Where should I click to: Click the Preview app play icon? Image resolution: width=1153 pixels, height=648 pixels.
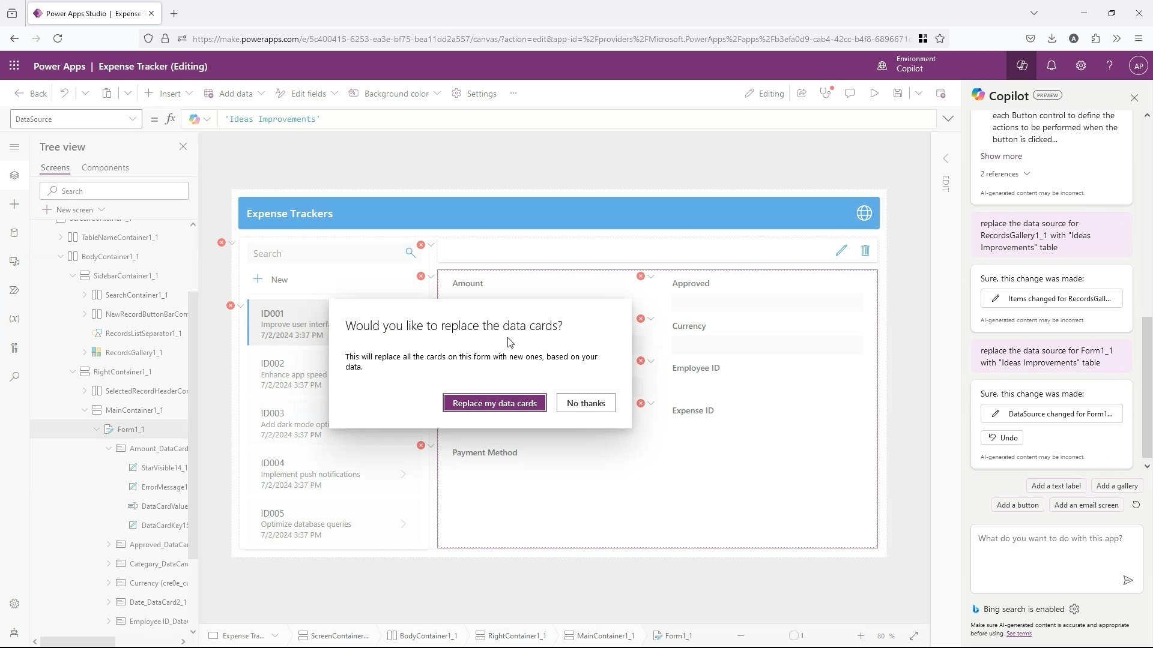point(874,94)
